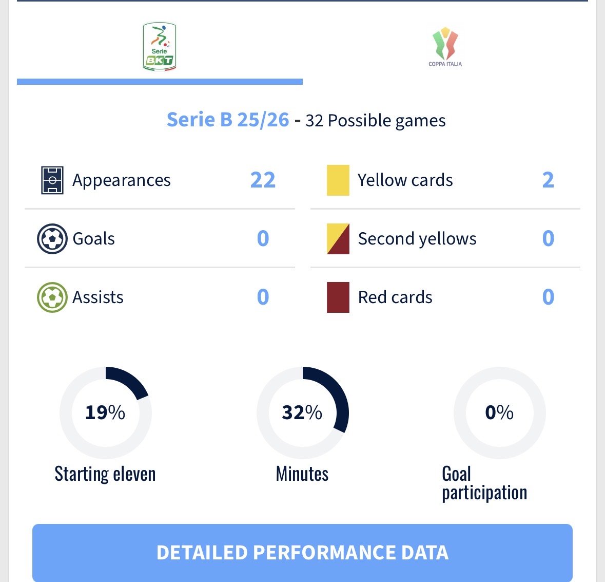The width and height of the screenshot is (605, 582).
Task: Switch to the Coppa Italia tab
Action: 445,47
